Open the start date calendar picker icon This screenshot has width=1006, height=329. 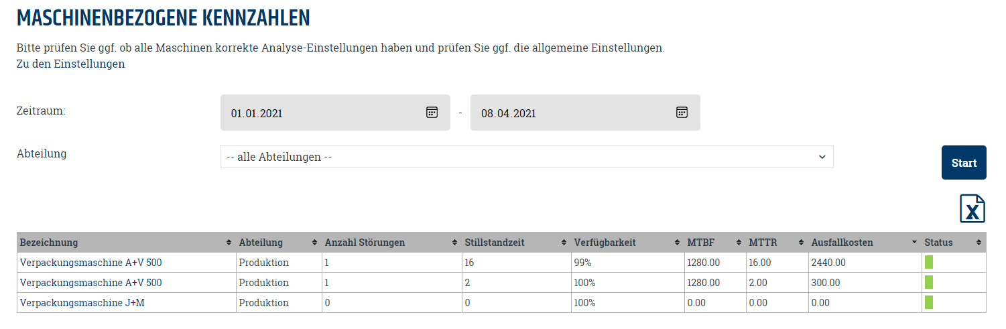[x=432, y=112]
